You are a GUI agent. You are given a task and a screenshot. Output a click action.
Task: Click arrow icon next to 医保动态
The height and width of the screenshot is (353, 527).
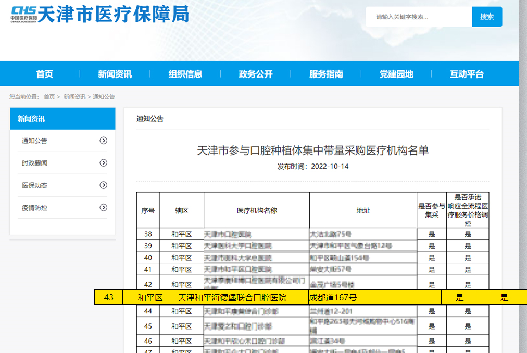[x=104, y=185]
